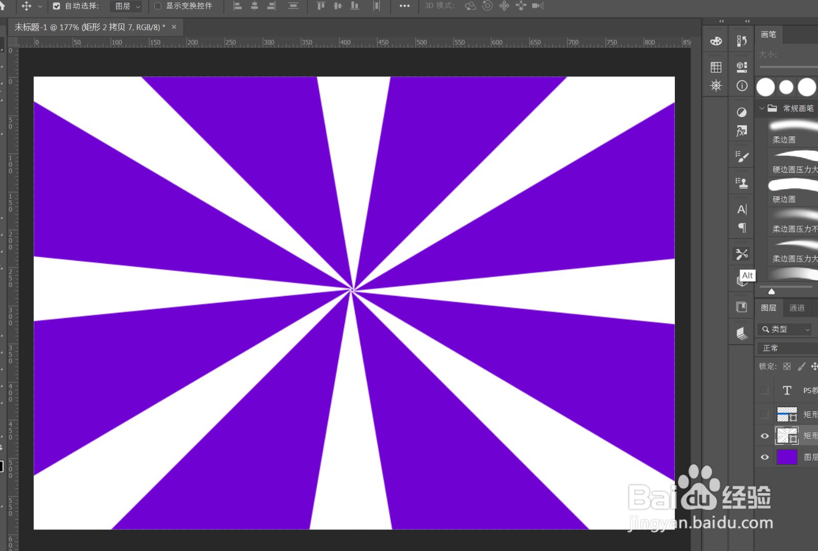Switch to the 图层 panel tab
This screenshot has width=818, height=551.
coord(768,308)
